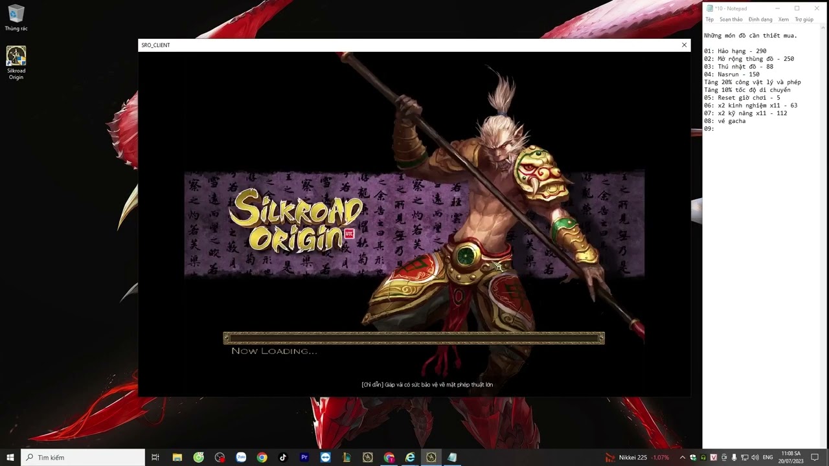The width and height of the screenshot is (829, 466).
Task: Click the line "05: Reset giờ chơi - 5"
Action: (742, 98)
